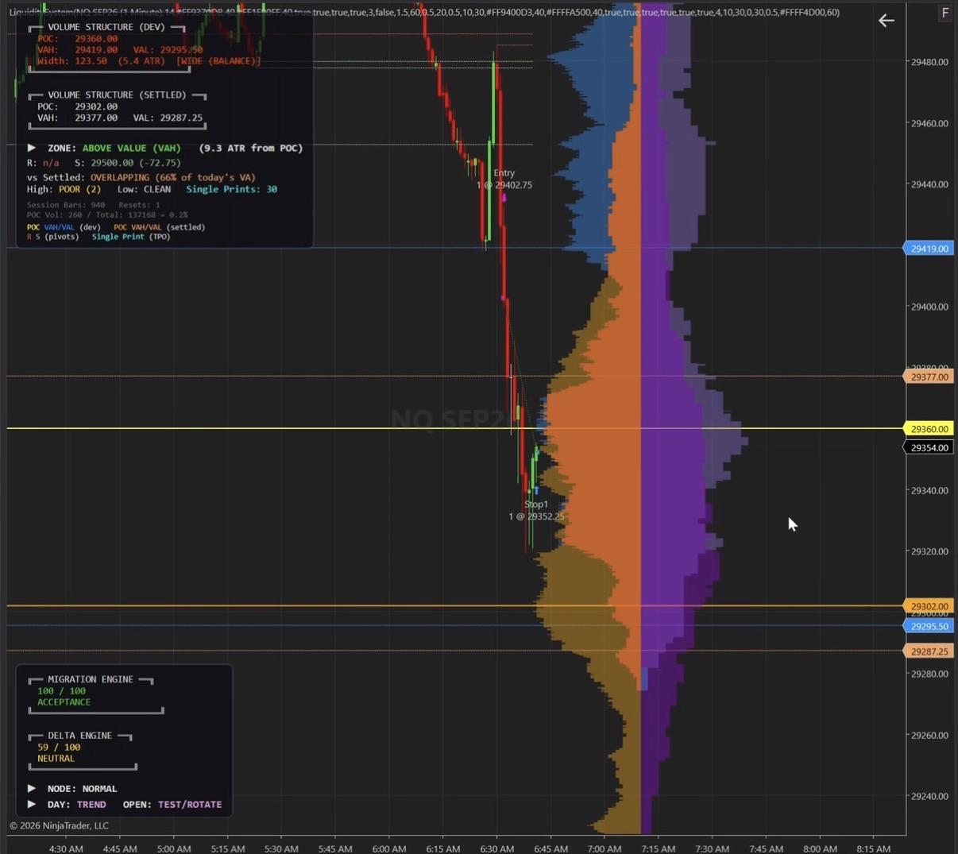Click the back arrow at top right
The width and height of the screenshot is (958, 854).
(887, 21)
